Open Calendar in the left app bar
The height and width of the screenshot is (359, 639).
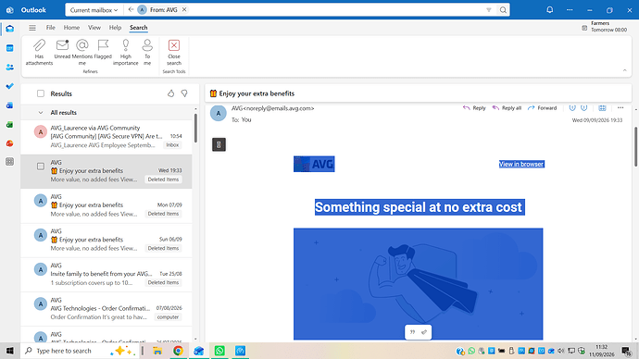click(x=10, y=48)
